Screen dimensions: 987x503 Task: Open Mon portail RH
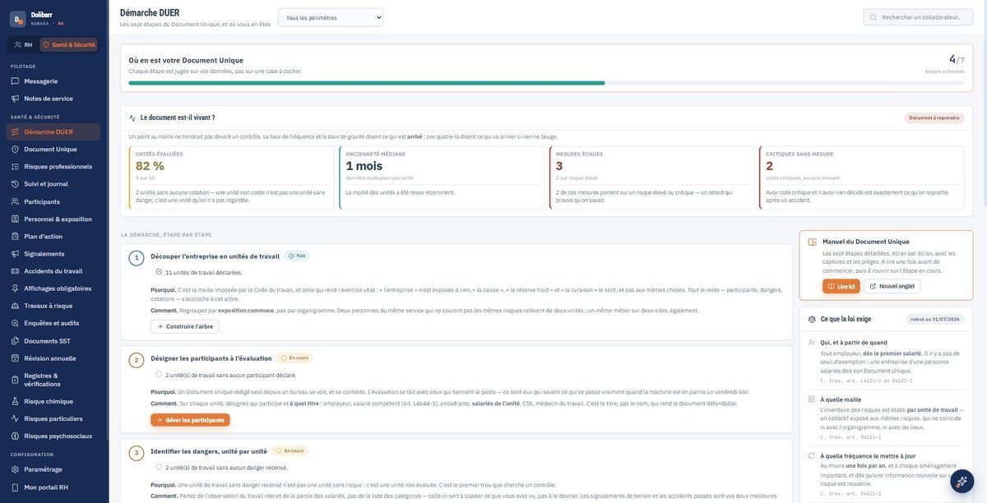coord(54,487)
